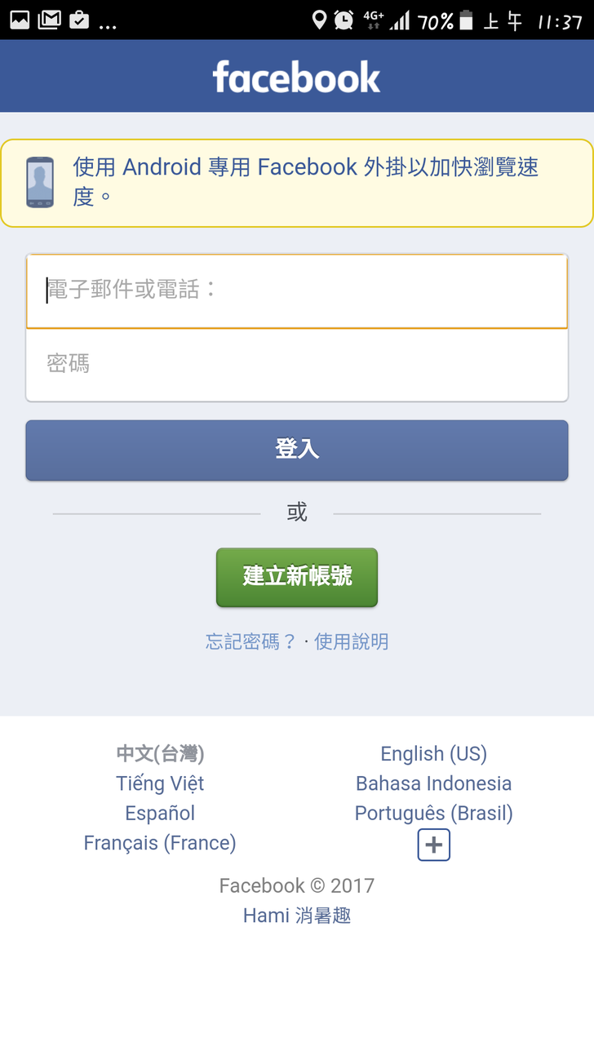Select Tiếng Việt language
Screen dimensions: 594x1056
pos(160,783)
